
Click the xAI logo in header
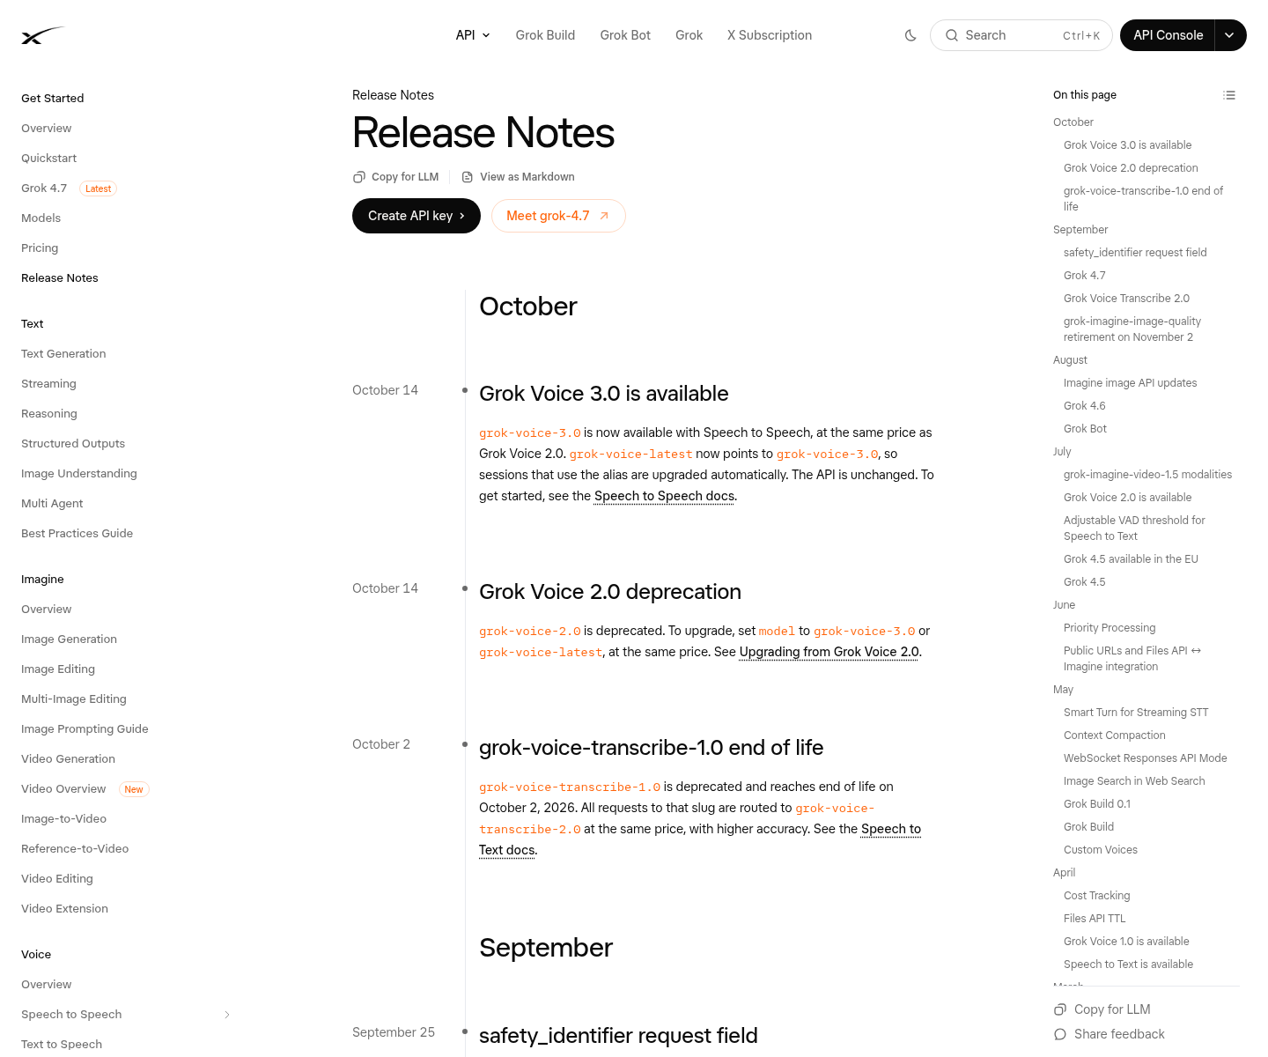click(x=42, y=35)
